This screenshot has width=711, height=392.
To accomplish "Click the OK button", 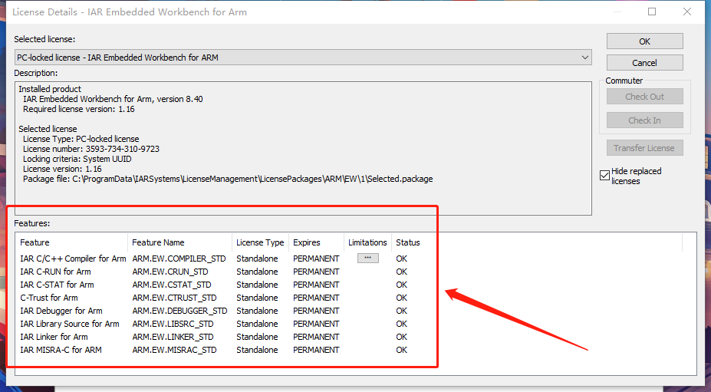I will (645, 41).
